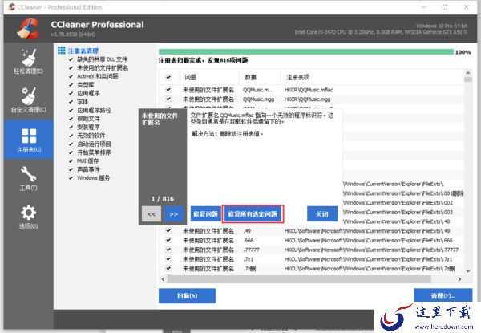
Task: Maximize the CCleaner window
Action: [x=445, y=7]
